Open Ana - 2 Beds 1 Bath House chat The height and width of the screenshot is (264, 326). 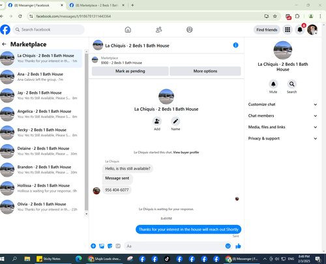[x=41, y=77]
